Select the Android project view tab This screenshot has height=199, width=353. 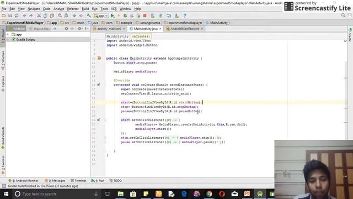click(x=17, y=29)
